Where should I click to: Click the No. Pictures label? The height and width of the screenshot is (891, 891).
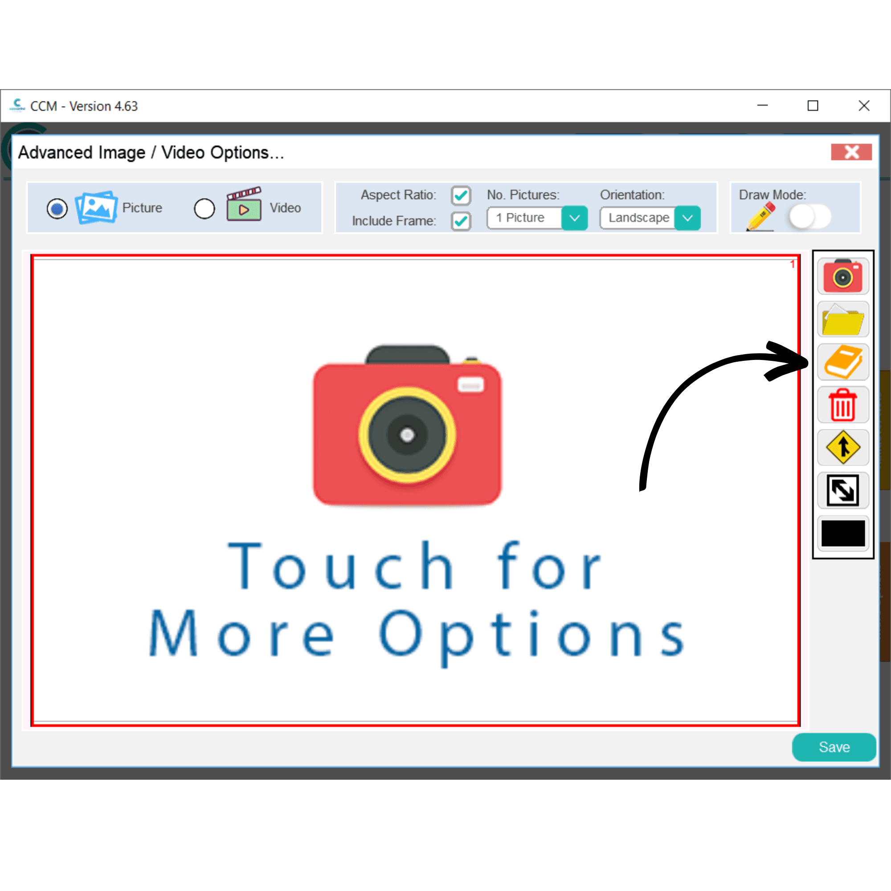pyautogui.click(x=523, y=195)
